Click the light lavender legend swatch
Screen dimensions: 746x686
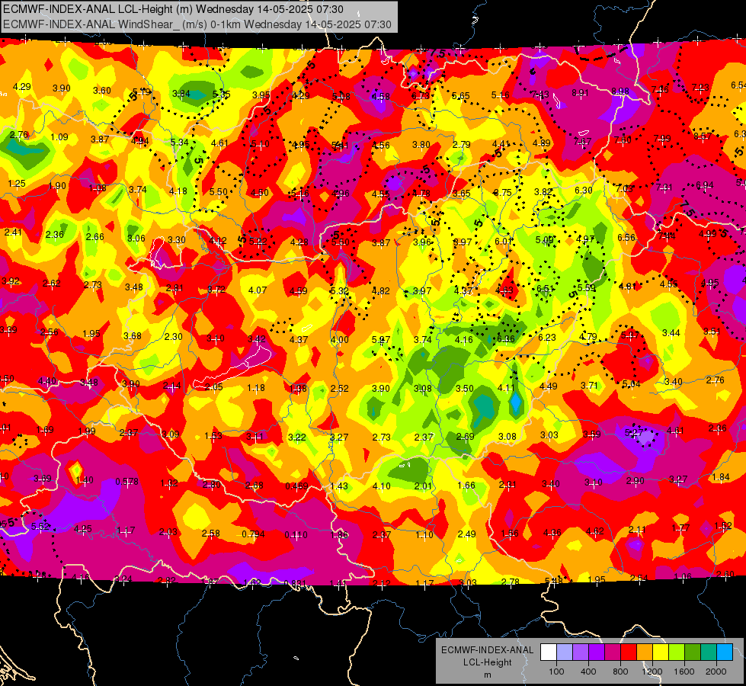[565, 652]
